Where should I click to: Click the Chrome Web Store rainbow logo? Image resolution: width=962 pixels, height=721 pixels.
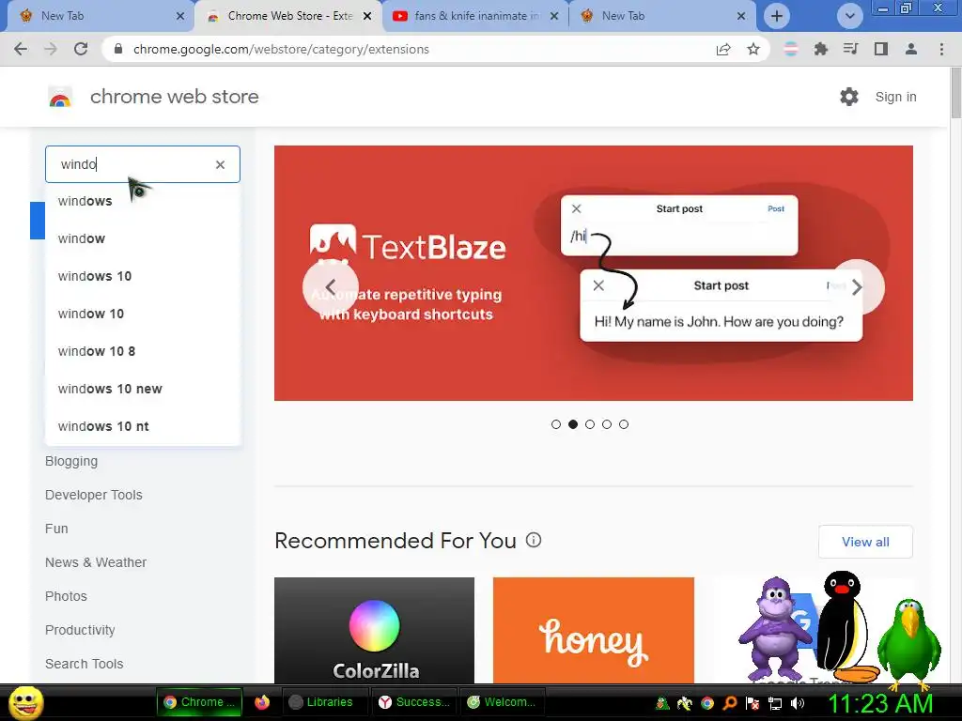point(60,97)
